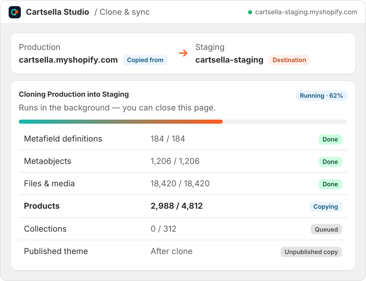This screenshot has width=366, height=281.
Task: Select the Production label
Action: coord(40,47)
